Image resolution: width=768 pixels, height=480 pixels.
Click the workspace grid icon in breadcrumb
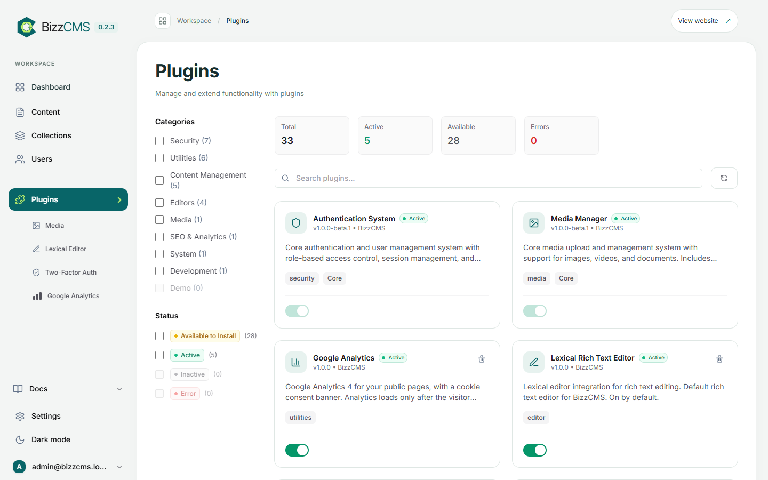163,21
